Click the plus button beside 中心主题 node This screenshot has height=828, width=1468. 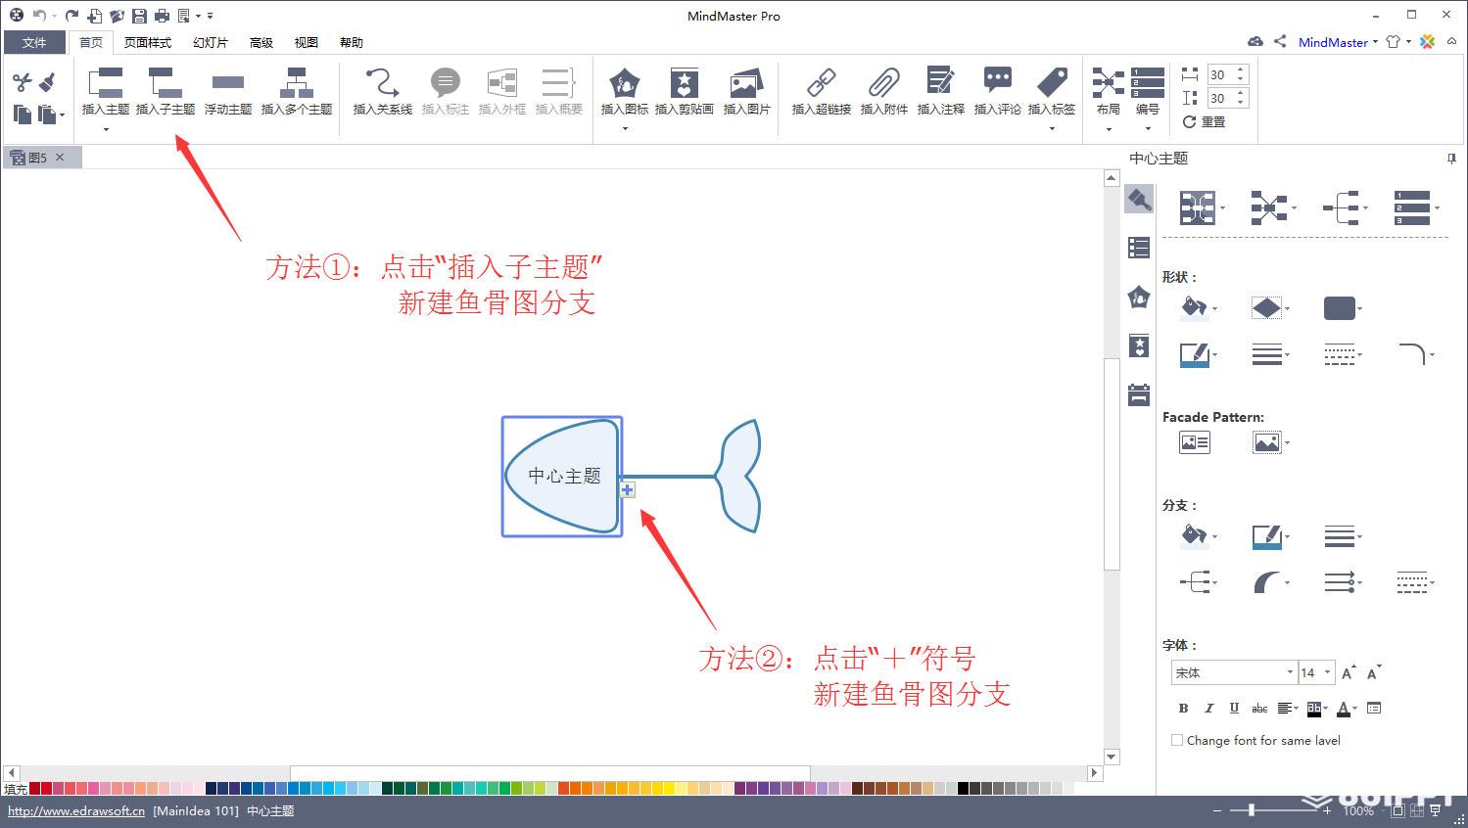pos(627,489)
